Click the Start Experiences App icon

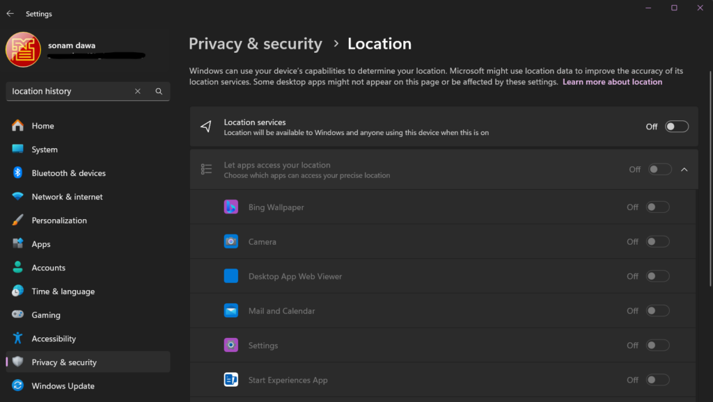pos(231,380)
